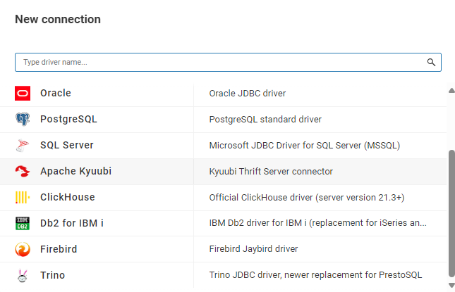The width and height of the screenshot is (455, 292).
Task: Select the Oracle driver name
Action: pos(56,93)
